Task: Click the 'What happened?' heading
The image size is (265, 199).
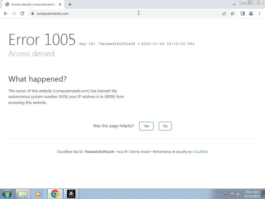Action: (38, 79)
